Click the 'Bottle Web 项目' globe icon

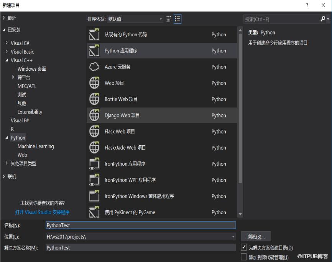coord(94,99)
